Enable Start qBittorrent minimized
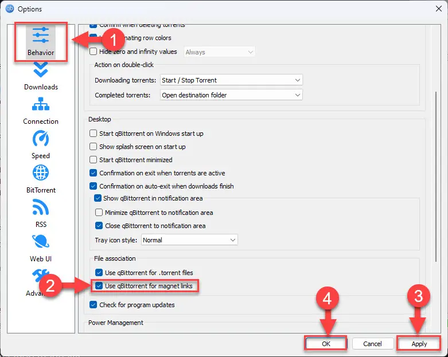The height and width of the screenshot is (357, 448). pos(93,159)
